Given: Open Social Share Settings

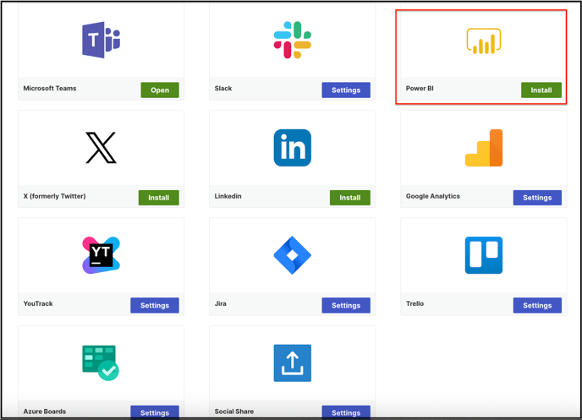Looking at the screenshot, I should click(x=346, y=412).
